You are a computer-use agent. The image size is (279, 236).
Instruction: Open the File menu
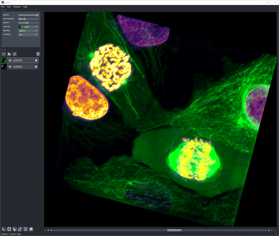click(3, 7)
